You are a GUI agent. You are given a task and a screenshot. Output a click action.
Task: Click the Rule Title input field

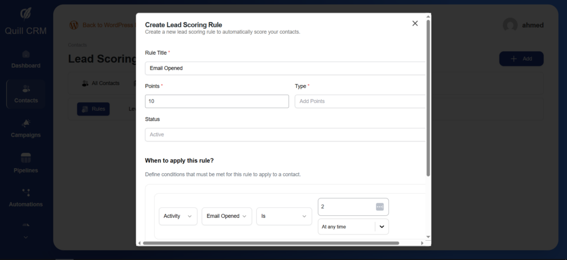click(285, 68)
